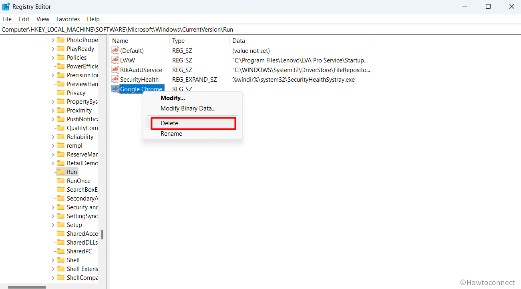Click the (value not set) data cell

tap(251, 50)
